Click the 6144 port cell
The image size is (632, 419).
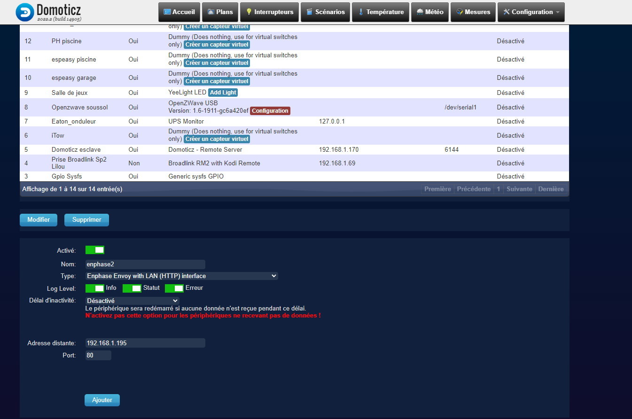(452, 150)
